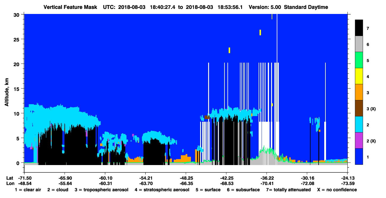Click the 'Lon' row label
Screen dimensions: 386x198
click(10, 183)
